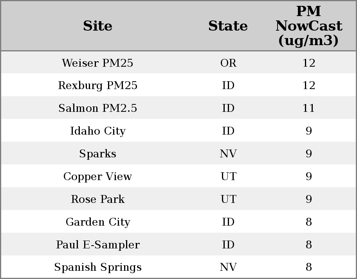
Task: Select the UT state cell for Copper View
Action: 228,176
